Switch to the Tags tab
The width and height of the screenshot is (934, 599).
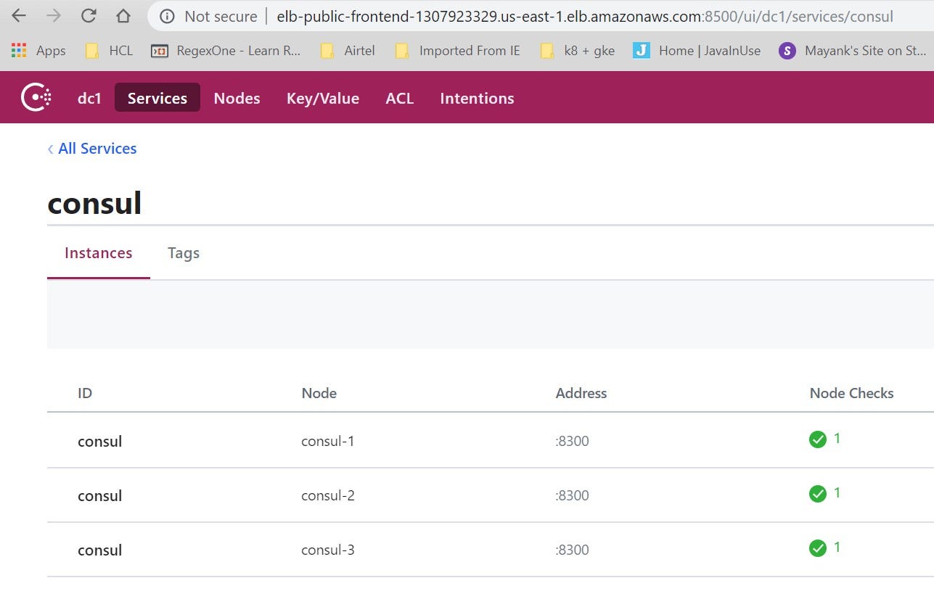(x=184, y=253)
